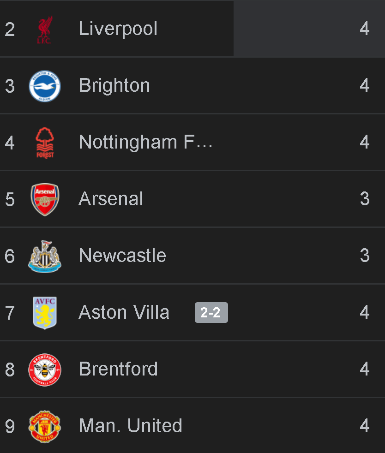385x453 pixels.
Task: Click the Aston Villa lion crest
Action: click(x=45, y=313)
